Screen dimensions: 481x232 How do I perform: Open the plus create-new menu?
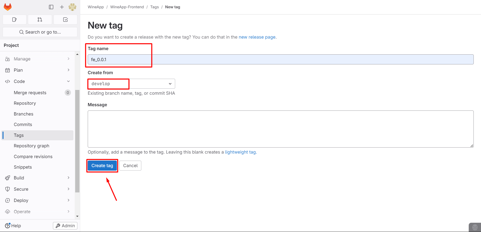[x=62, y=7]
